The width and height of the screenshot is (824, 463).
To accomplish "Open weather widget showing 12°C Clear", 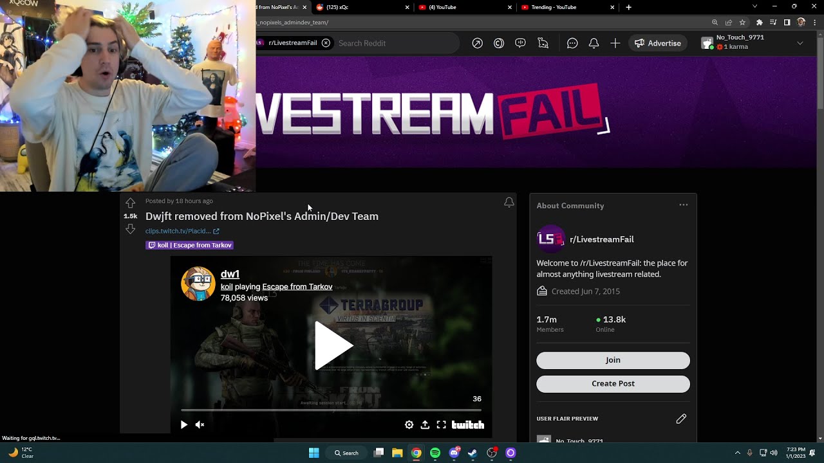I will click(21, 453).
